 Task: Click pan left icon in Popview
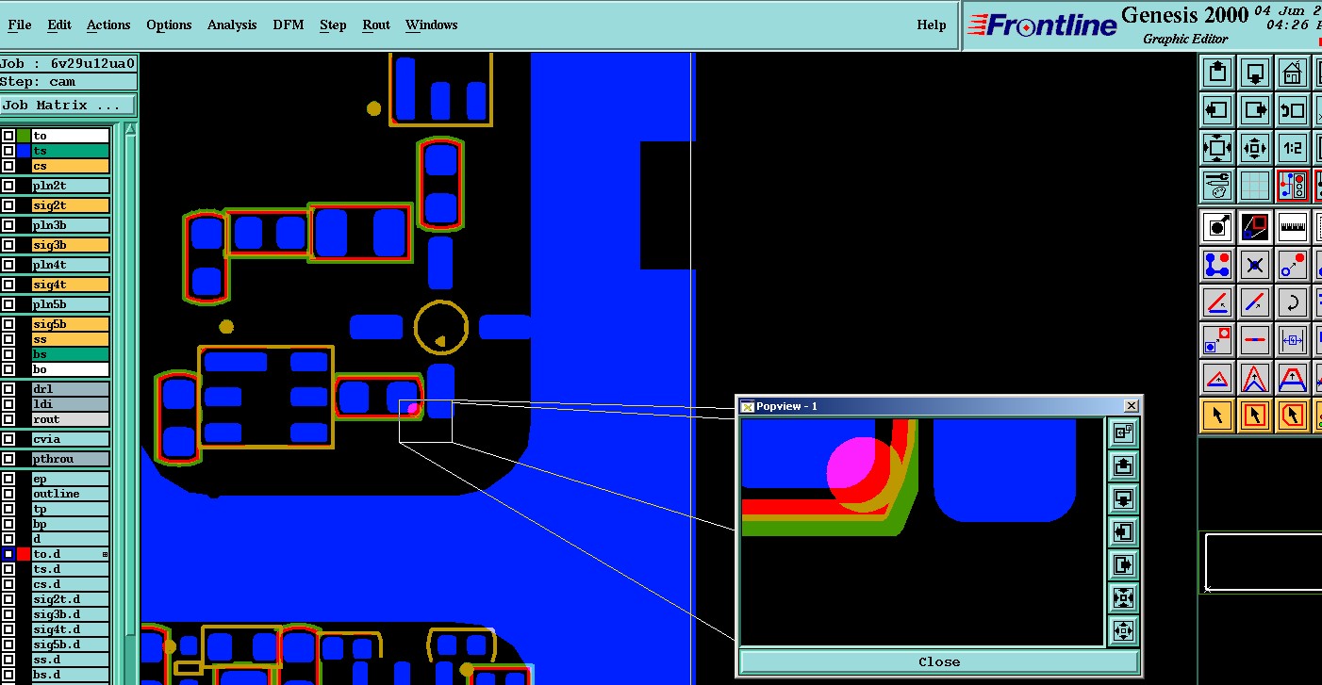1122,532
